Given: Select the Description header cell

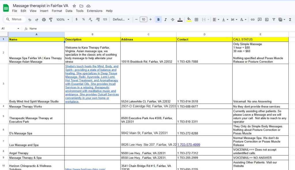Looking at the screenshot, I should 92,39.
